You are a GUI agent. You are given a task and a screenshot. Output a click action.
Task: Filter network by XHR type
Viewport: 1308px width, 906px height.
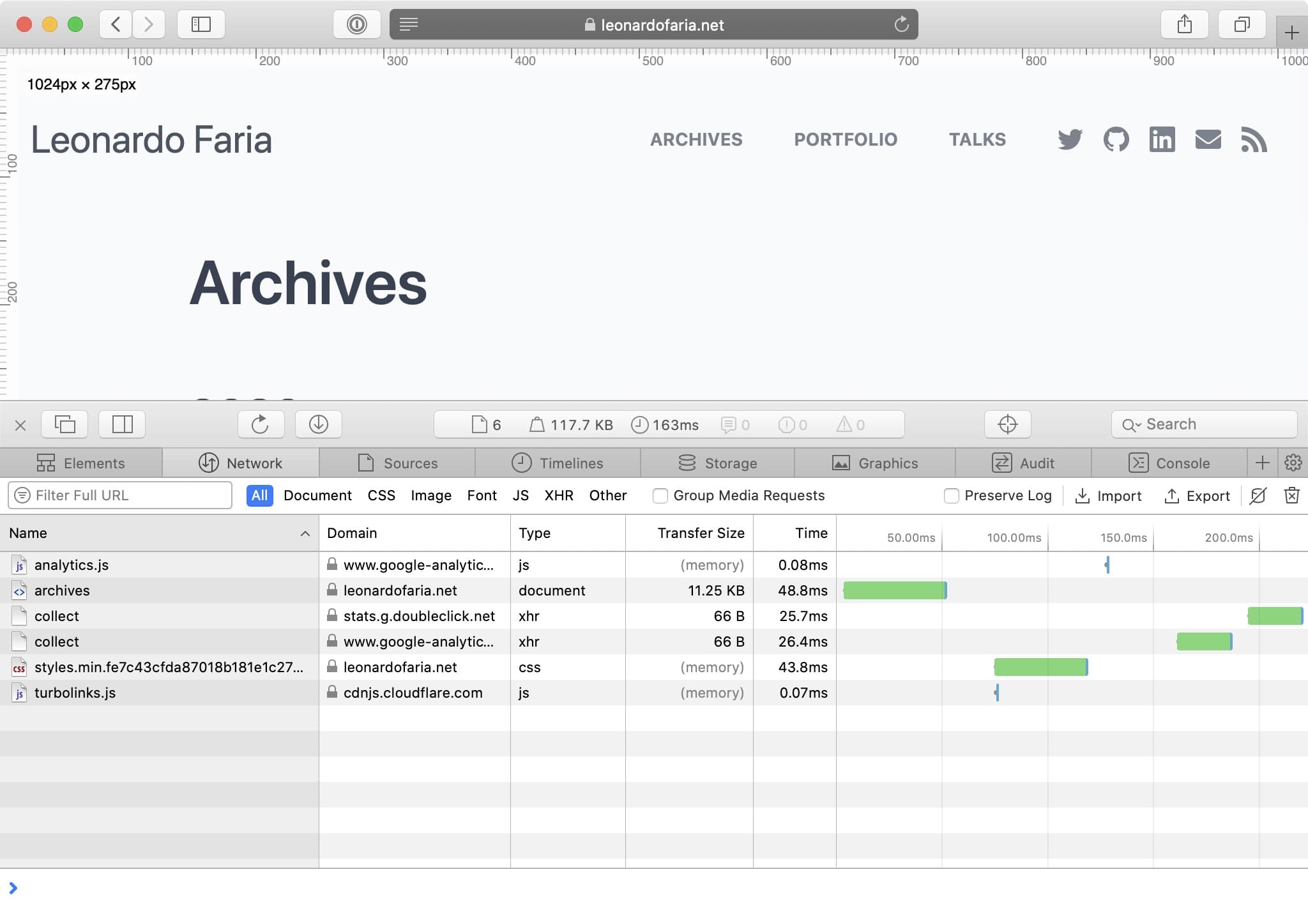pos(559,496)
